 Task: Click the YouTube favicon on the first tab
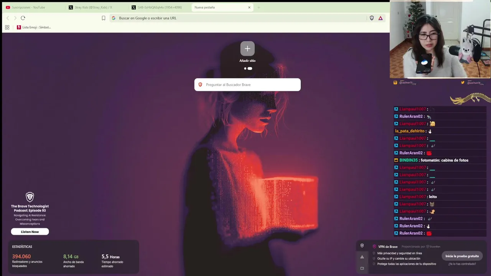coord(8,7)
